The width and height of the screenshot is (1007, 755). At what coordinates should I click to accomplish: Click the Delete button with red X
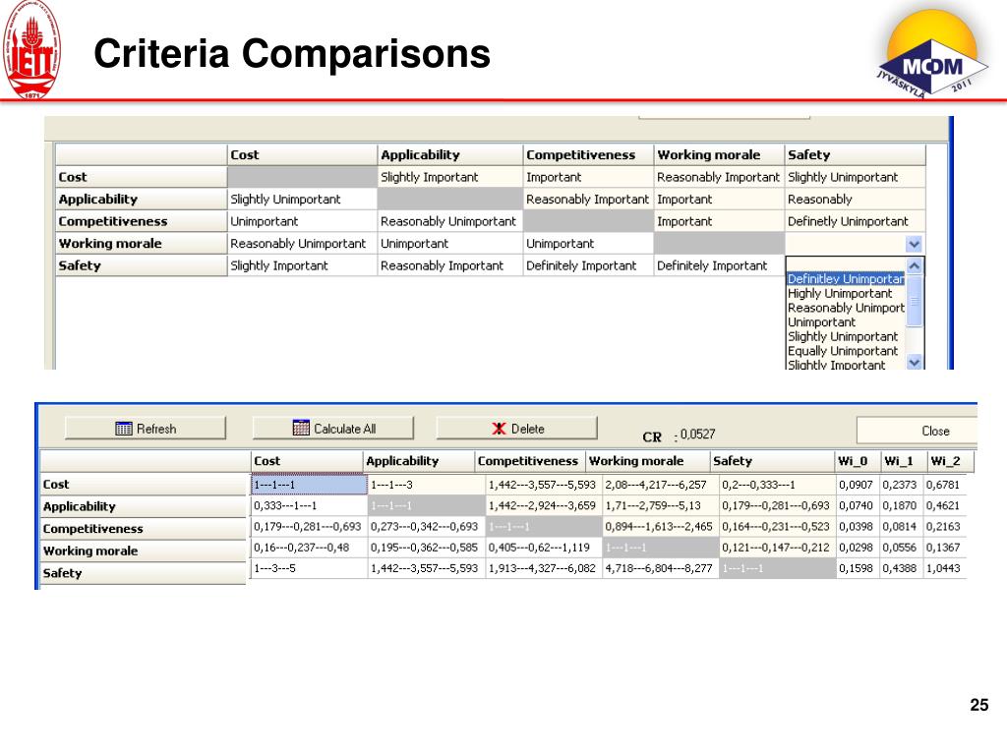point(517,429)
